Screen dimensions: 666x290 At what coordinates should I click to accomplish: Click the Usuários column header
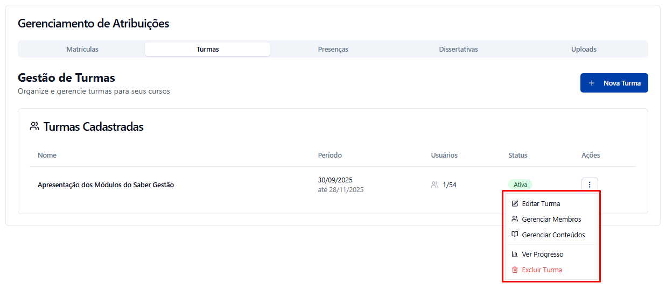click(444, 155)
